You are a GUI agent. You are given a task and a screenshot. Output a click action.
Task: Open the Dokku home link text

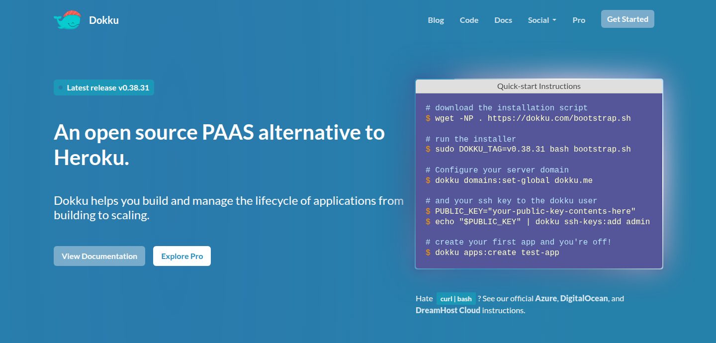(104, 20)
